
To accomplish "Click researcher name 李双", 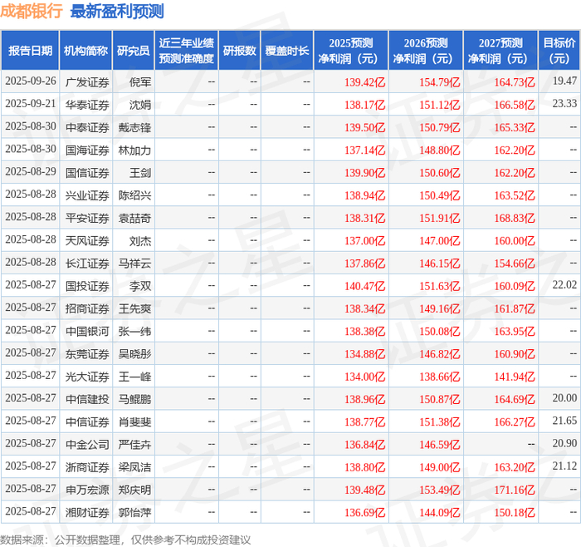I will (140, 286).
